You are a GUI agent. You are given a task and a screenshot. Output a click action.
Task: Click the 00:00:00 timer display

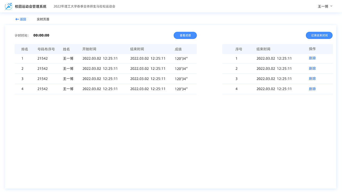pos(41,35)
